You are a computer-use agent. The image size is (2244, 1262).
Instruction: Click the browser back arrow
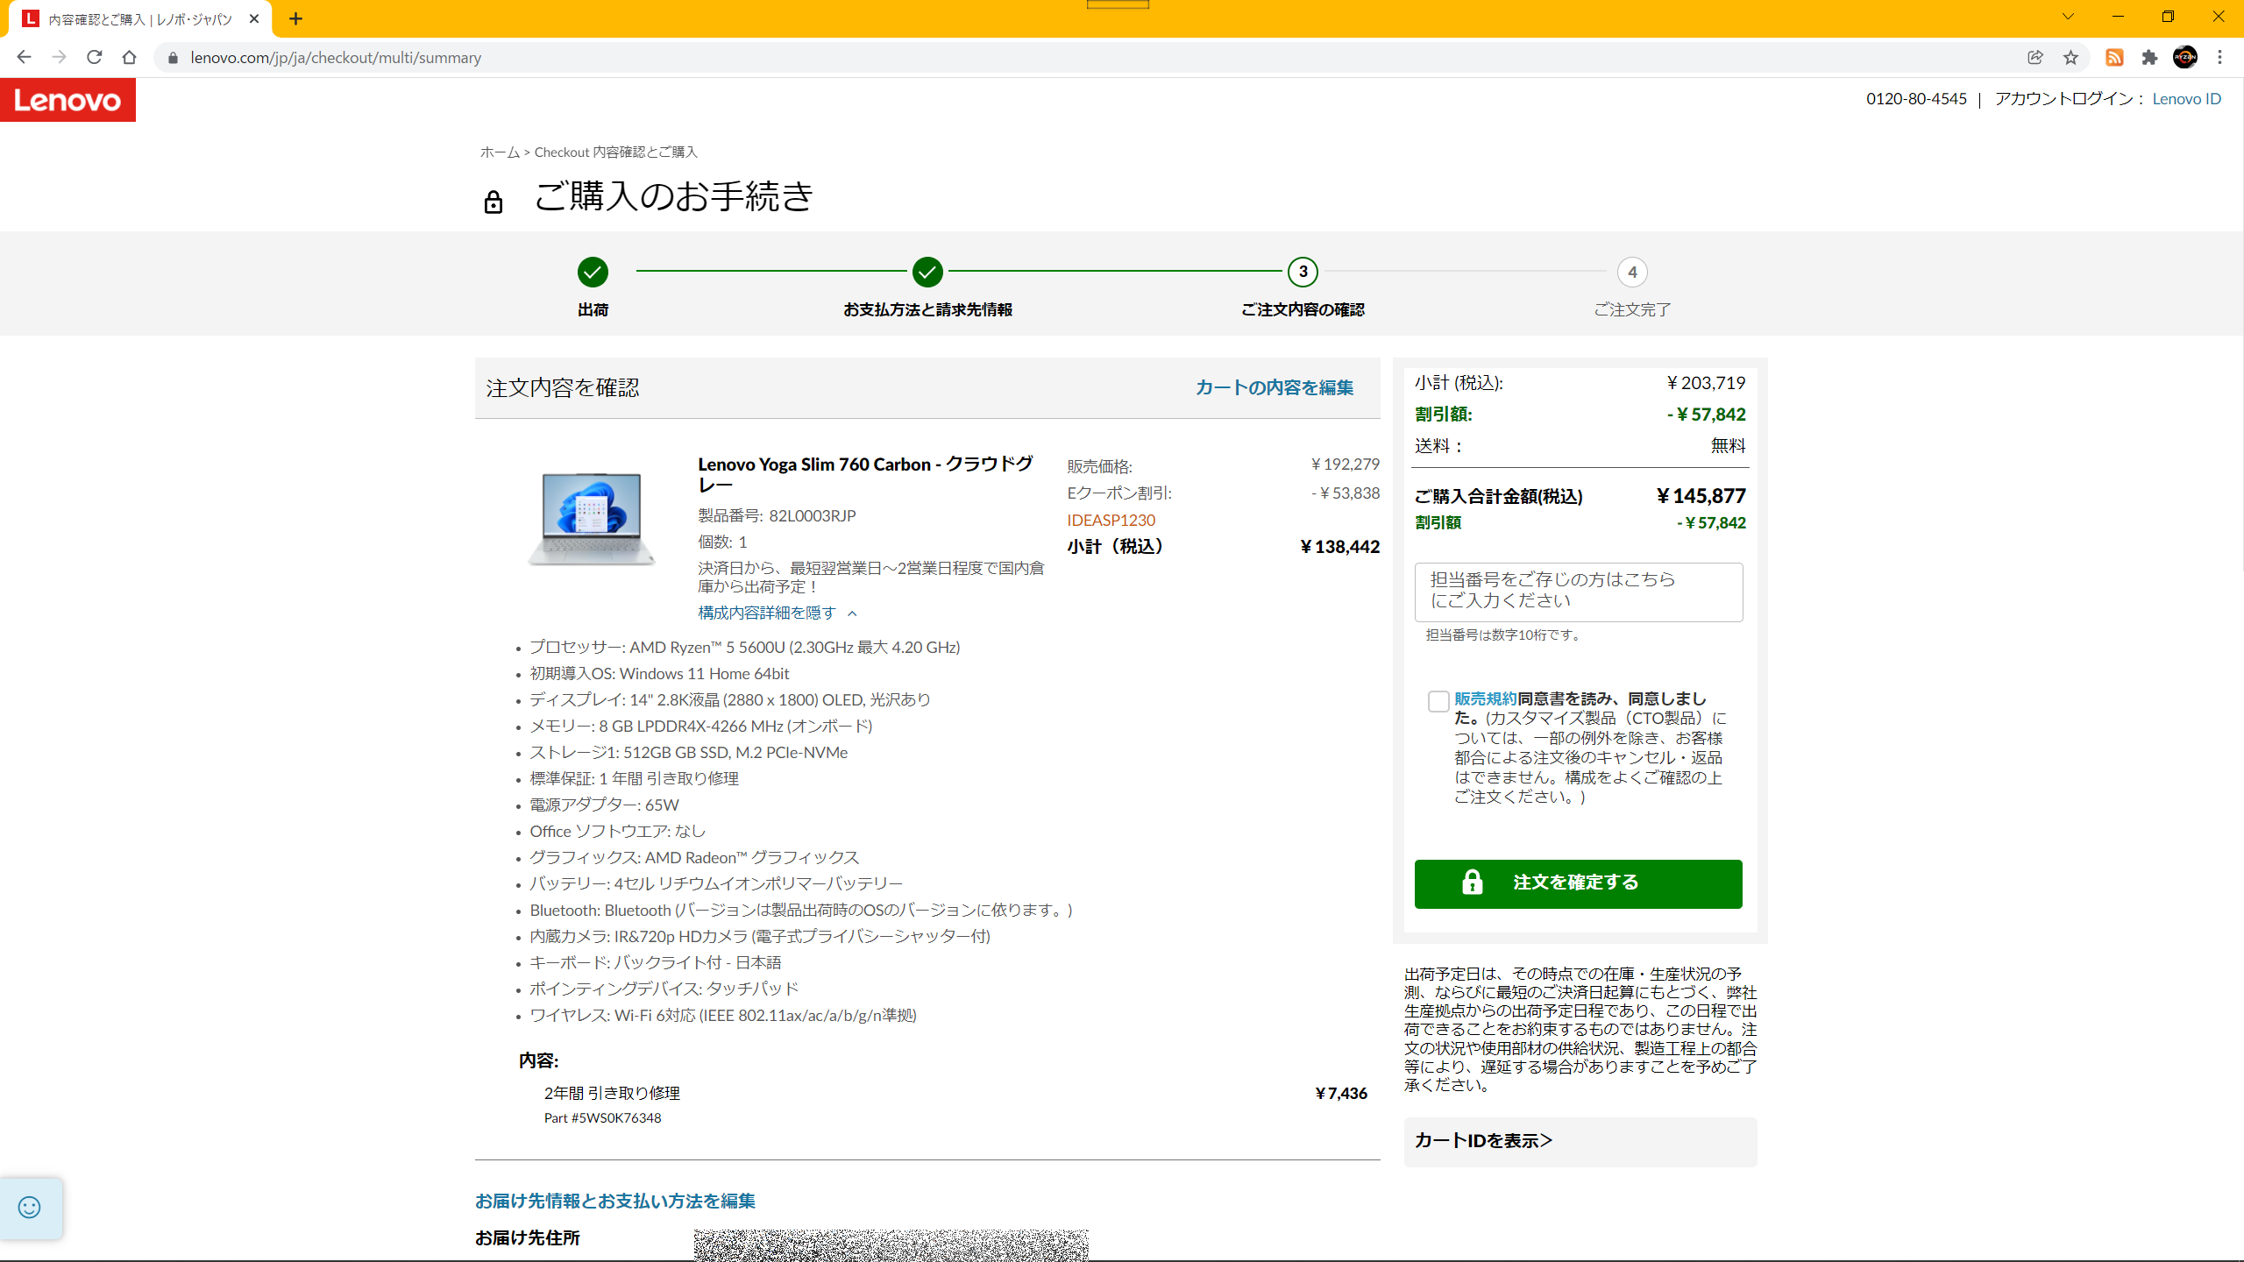(x=24, y=57)
